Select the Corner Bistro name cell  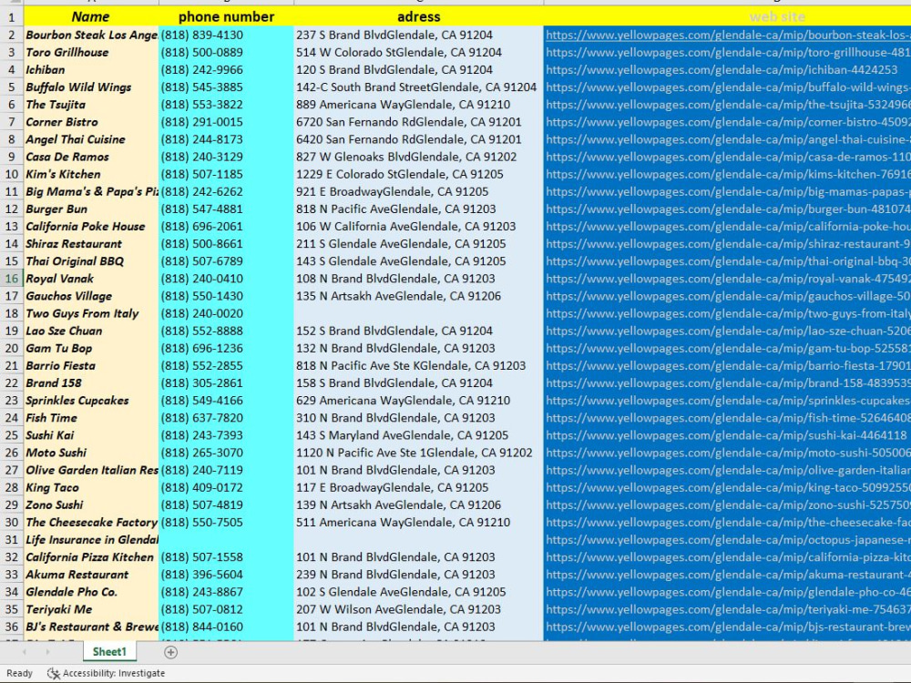tap(90, 122)
